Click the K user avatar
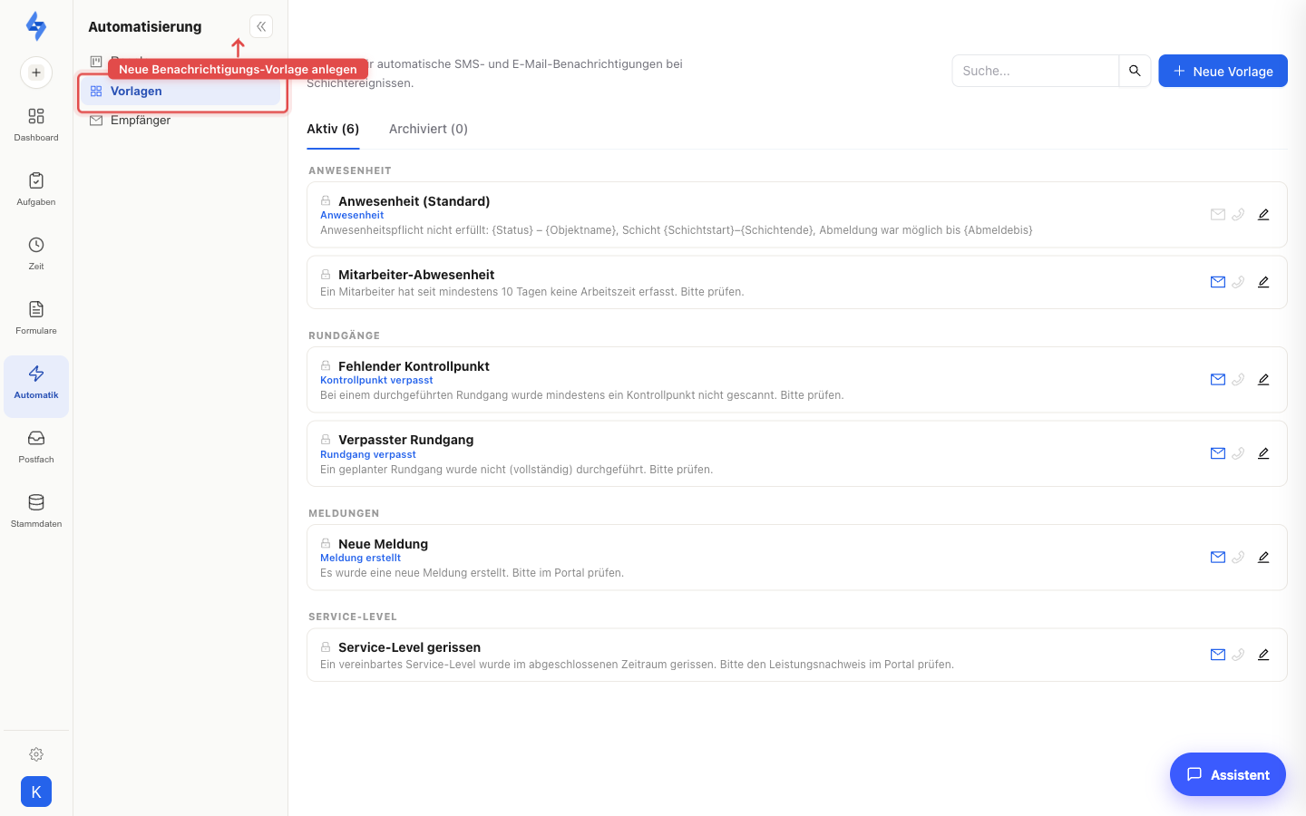1306x816 pixels. [x=36, y=792]
